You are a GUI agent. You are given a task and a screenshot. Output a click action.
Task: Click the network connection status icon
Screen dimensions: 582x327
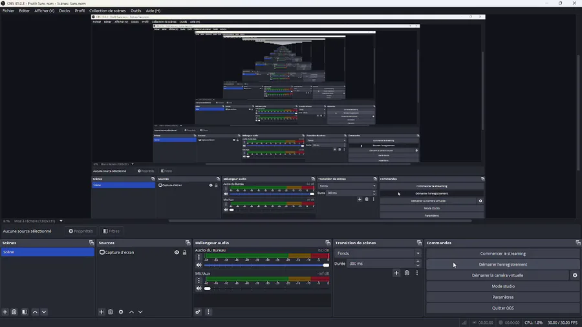(x=464, y=322)
